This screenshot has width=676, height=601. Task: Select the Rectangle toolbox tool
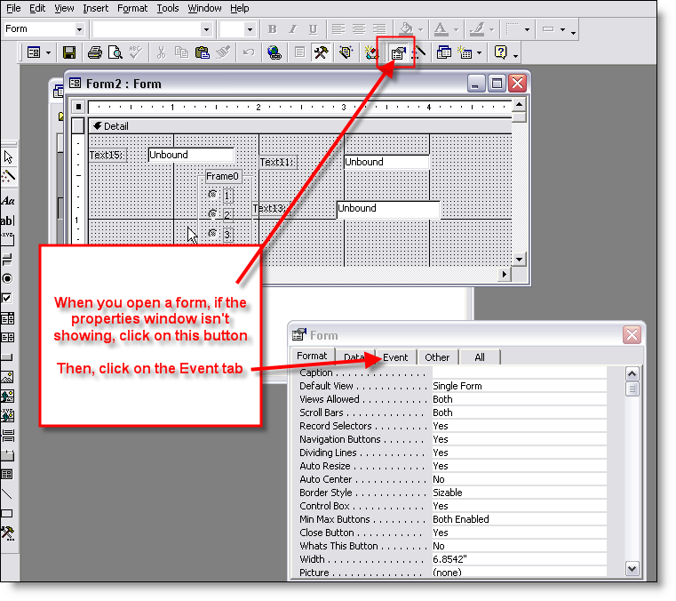(x=8, y=513)
